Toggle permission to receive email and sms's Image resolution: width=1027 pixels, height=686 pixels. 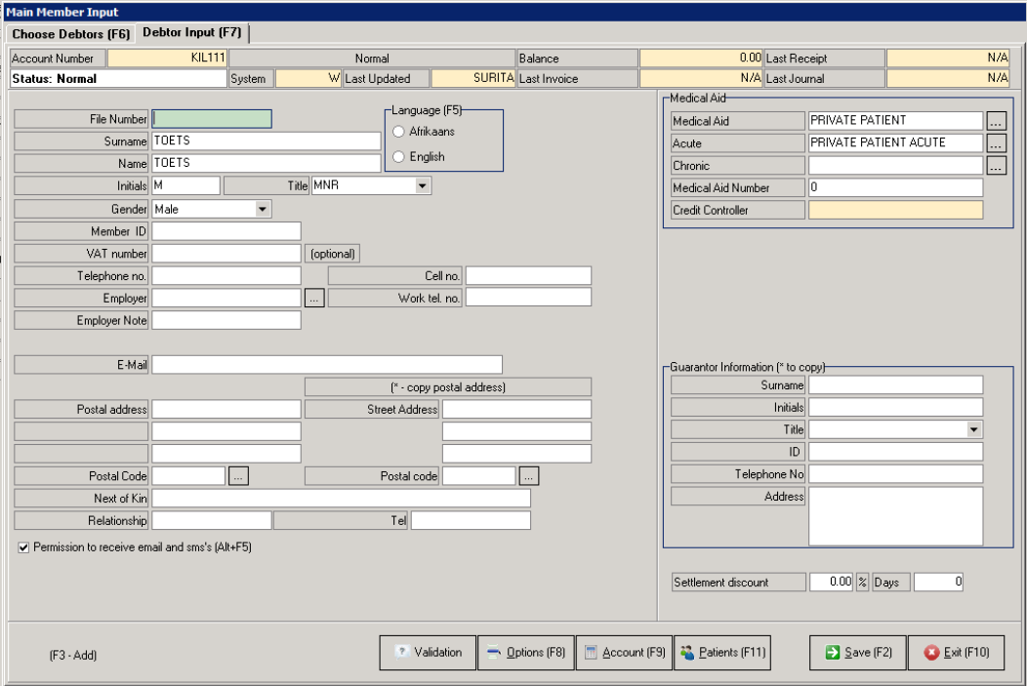pyautogui.click(x=24, y=548)
